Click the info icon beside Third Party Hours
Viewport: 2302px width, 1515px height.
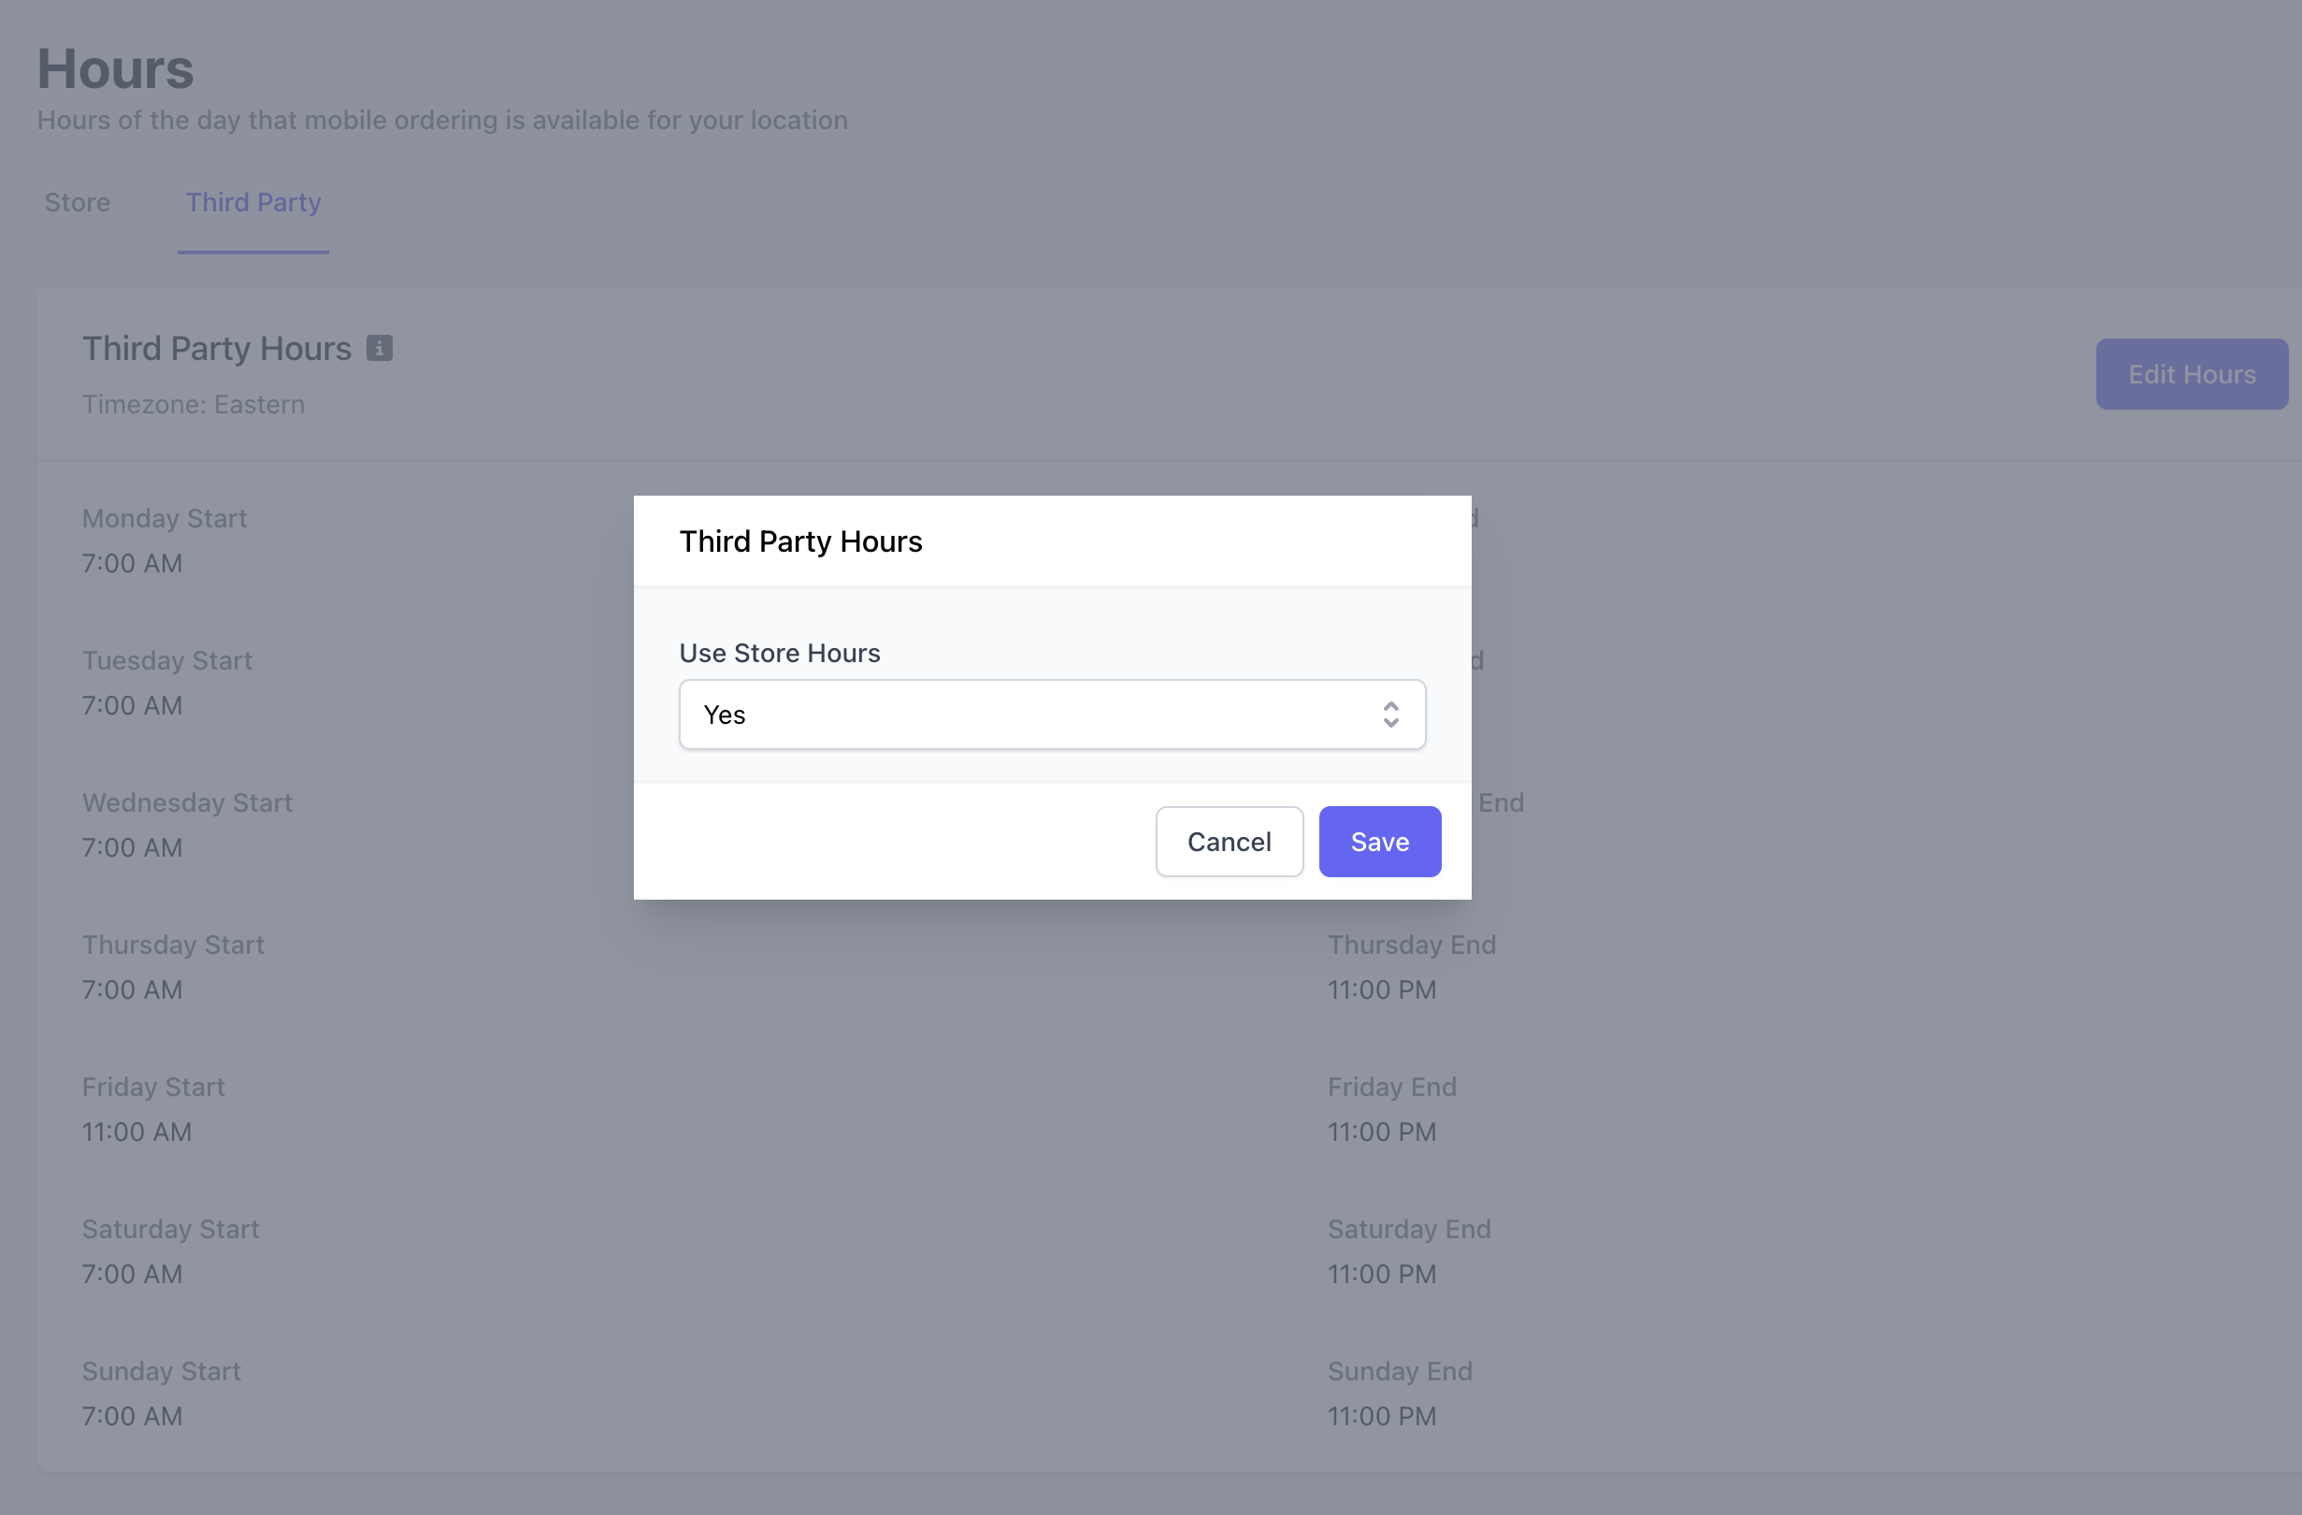tap(380, 348)
